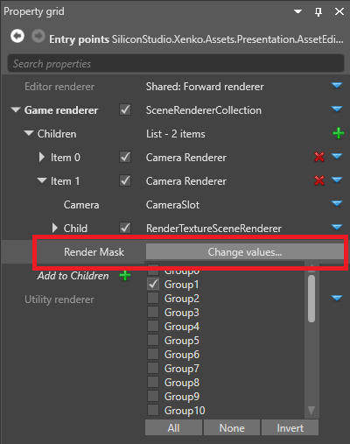The height and width of the screenshot is (444, 350).
Task: Select all groups with All button
Action: click(173, 427)
